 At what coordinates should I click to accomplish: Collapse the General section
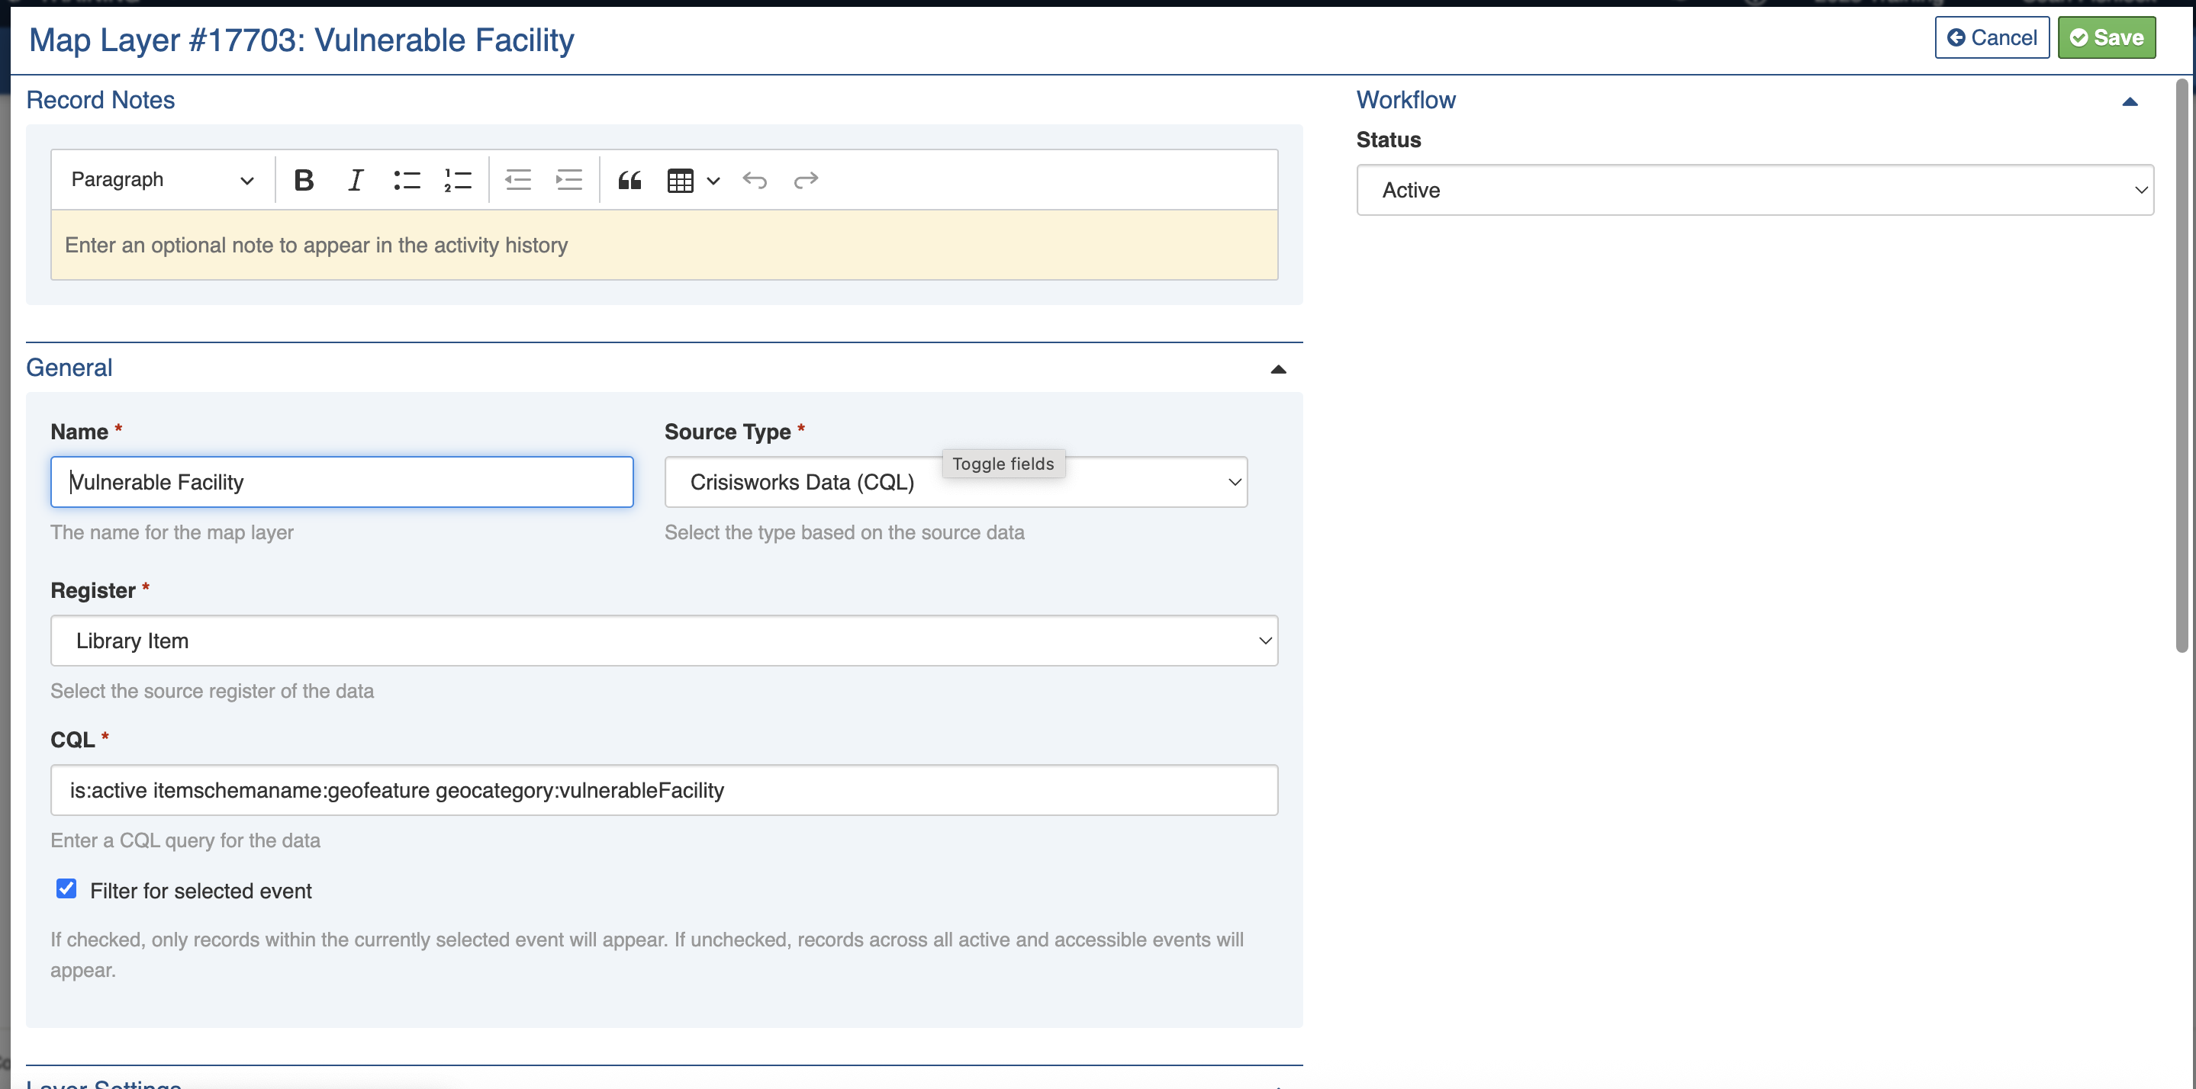(1278, 369)
